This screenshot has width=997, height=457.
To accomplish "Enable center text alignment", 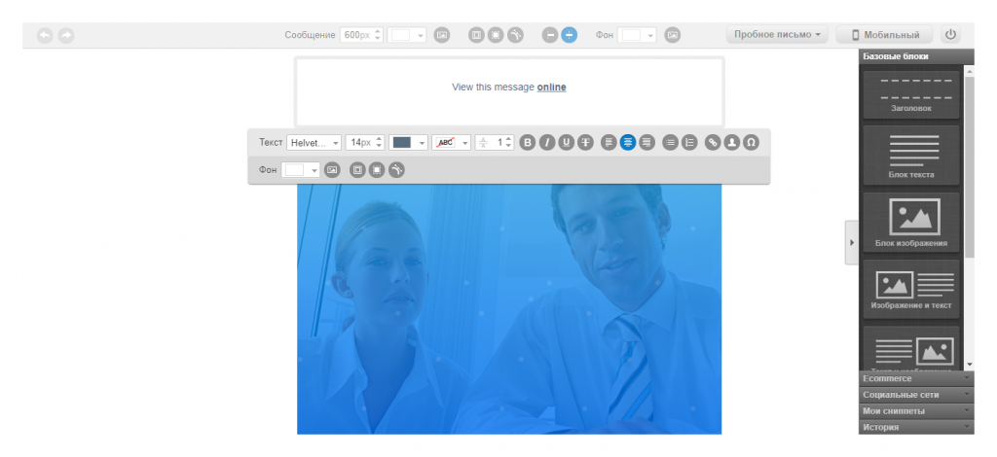I will coord(628,142).
